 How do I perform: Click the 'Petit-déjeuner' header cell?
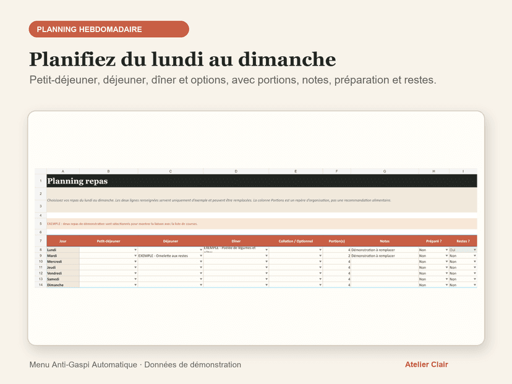[x=109, y=241]
